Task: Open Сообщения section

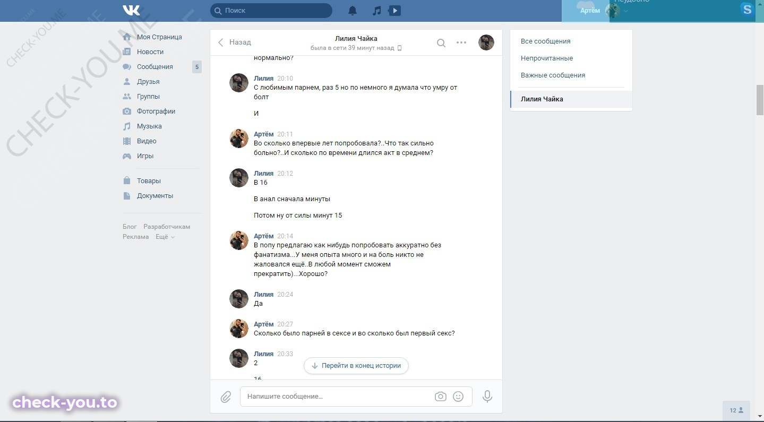Action: click(155, 67)
